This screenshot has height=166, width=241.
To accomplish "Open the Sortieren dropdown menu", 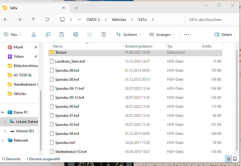I will [x=128, y=34].
